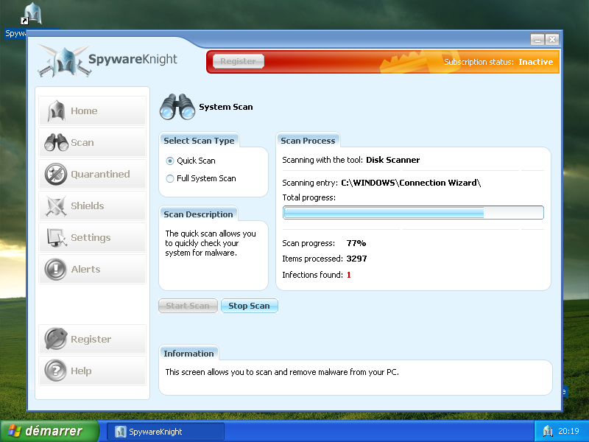
Task: Click the SpywareKnight taskbar button label
Action: click(x=155, y=432)
